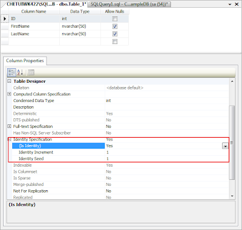Select the Column Properties tab
Viewport: 242px width, 230px height.
coord(25,60)
